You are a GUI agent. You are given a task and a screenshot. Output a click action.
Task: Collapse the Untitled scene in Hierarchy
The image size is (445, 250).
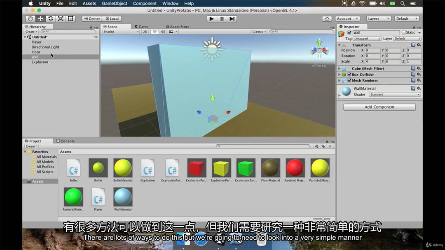click(x=25, y=37)
